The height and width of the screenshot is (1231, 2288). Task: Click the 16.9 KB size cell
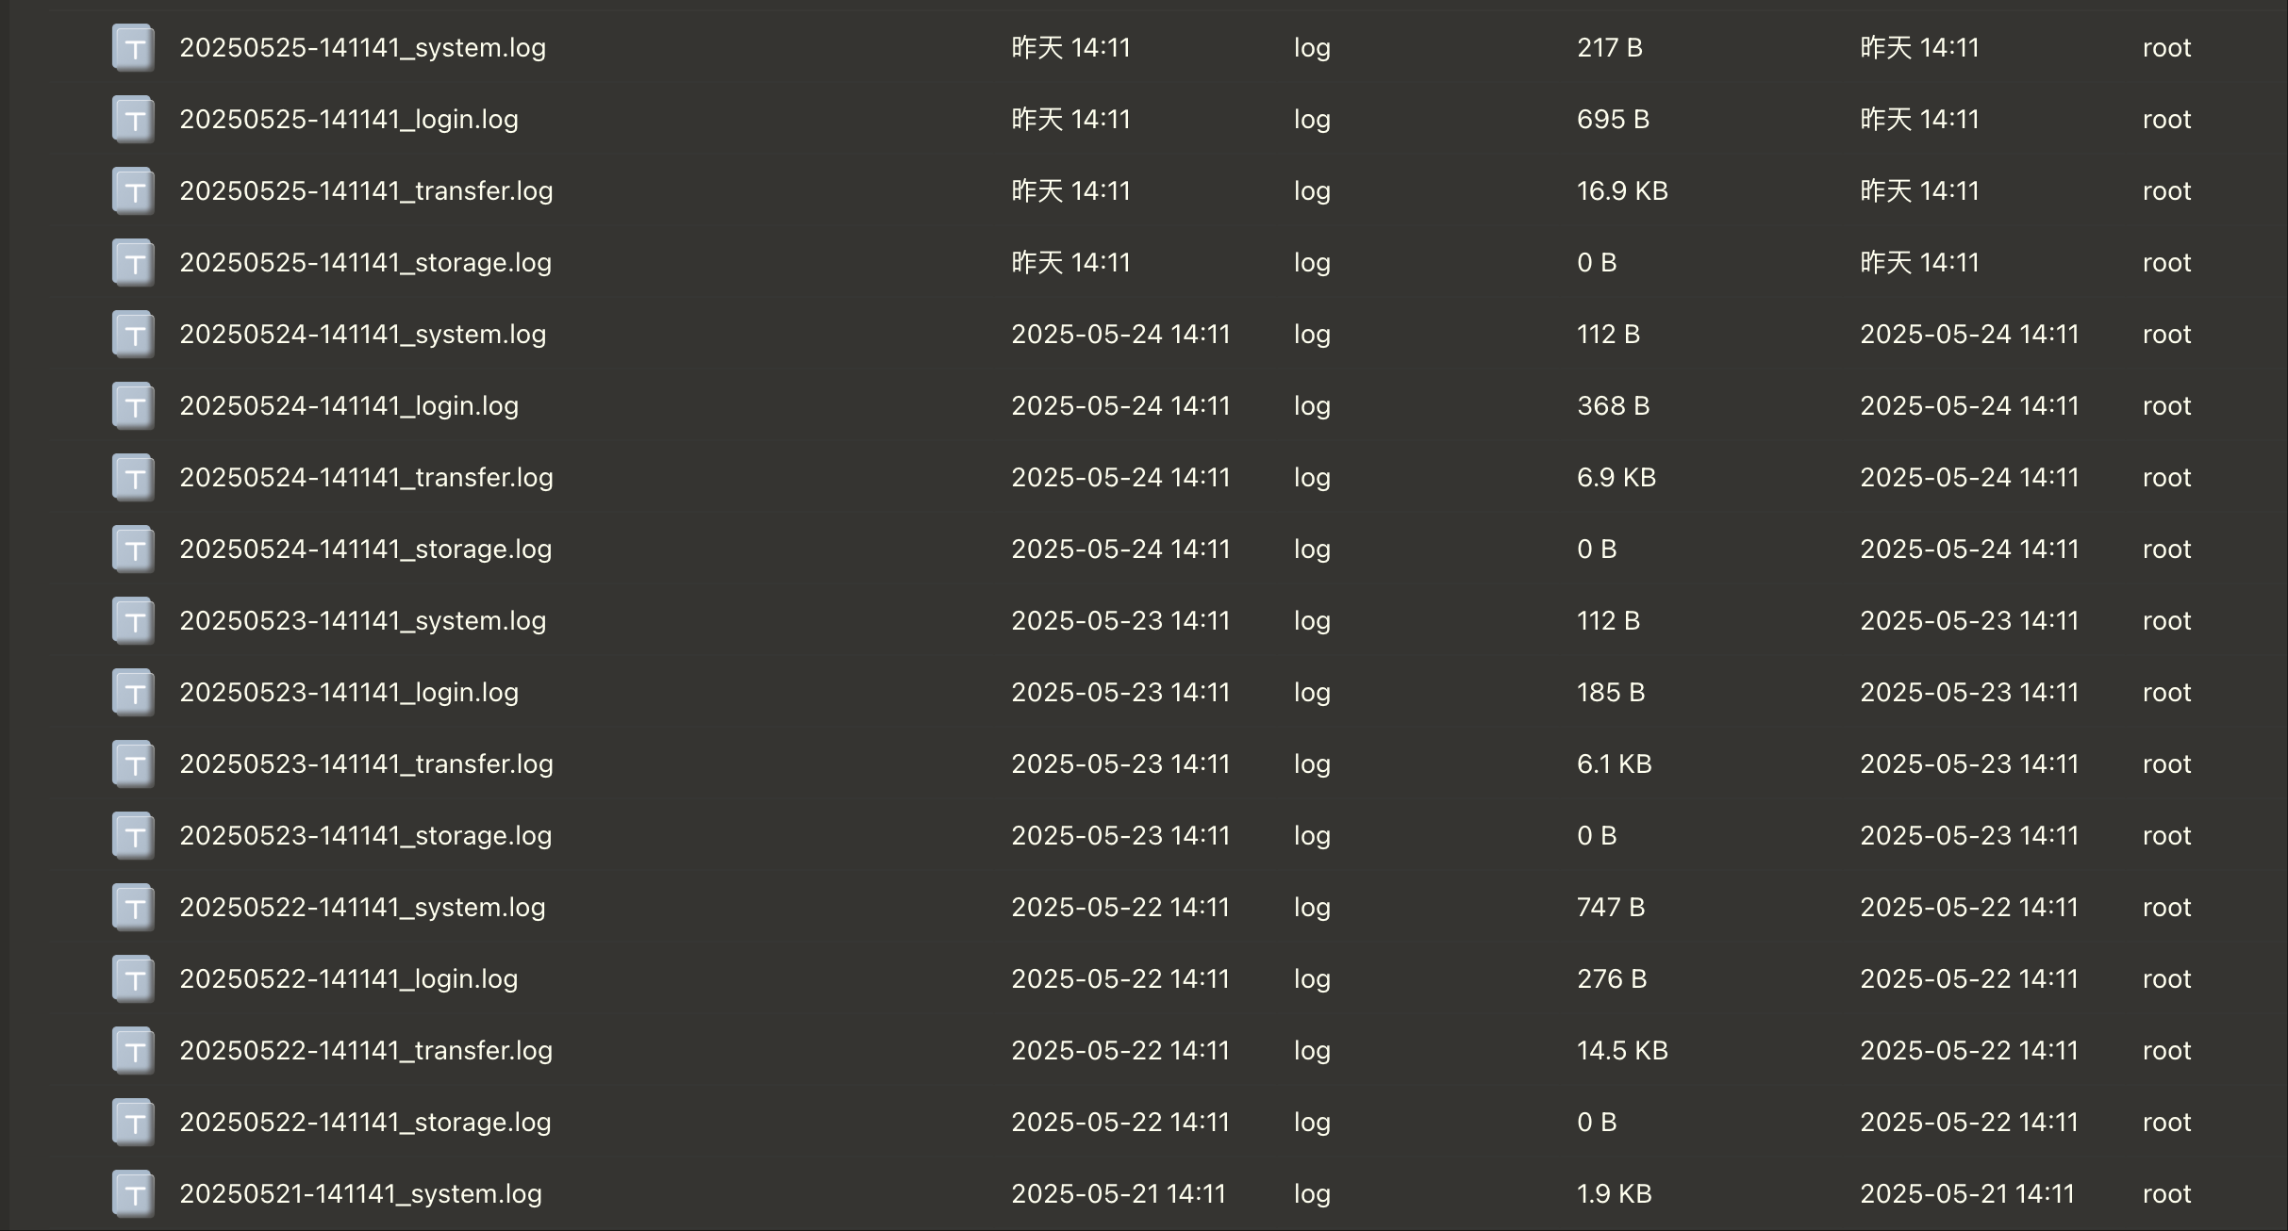[1622, 191]
